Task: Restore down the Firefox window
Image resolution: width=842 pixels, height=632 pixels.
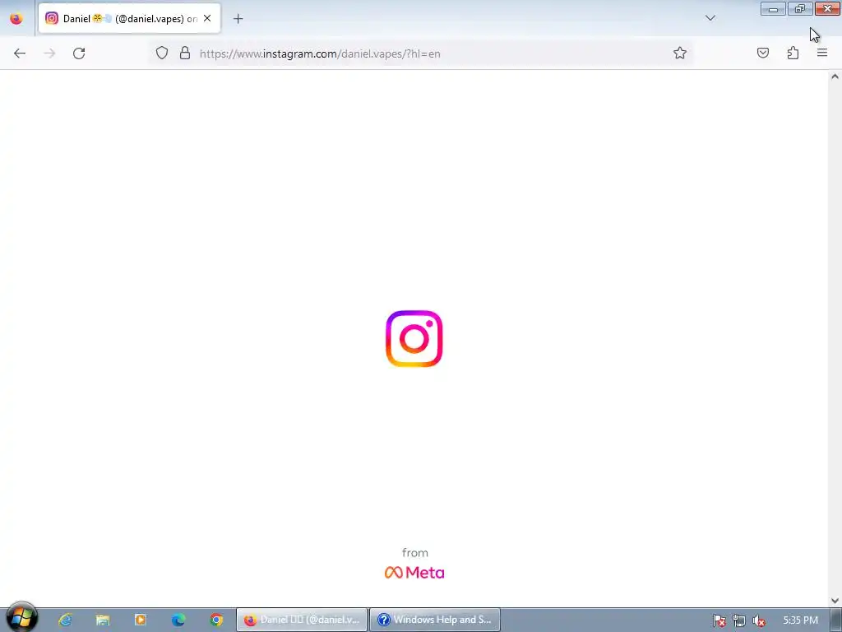Action: (800, 8)
